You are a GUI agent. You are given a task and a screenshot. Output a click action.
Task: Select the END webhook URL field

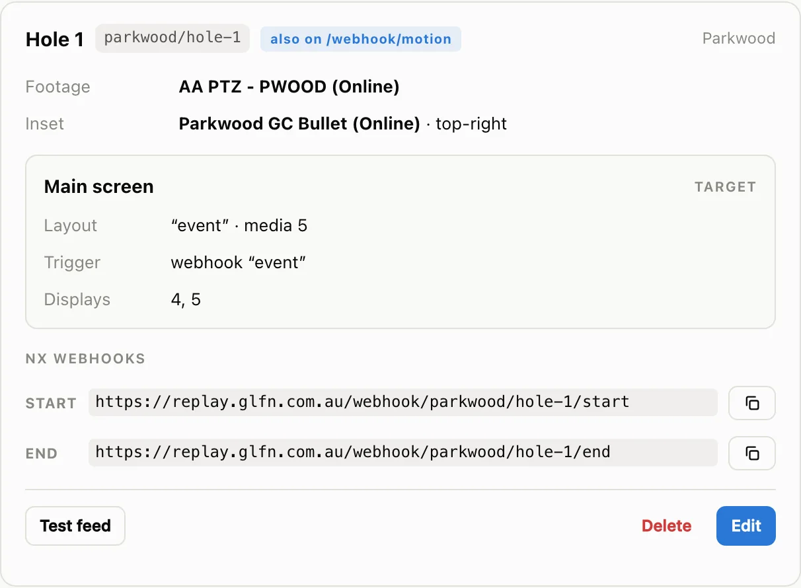click(x=403, y=453)
